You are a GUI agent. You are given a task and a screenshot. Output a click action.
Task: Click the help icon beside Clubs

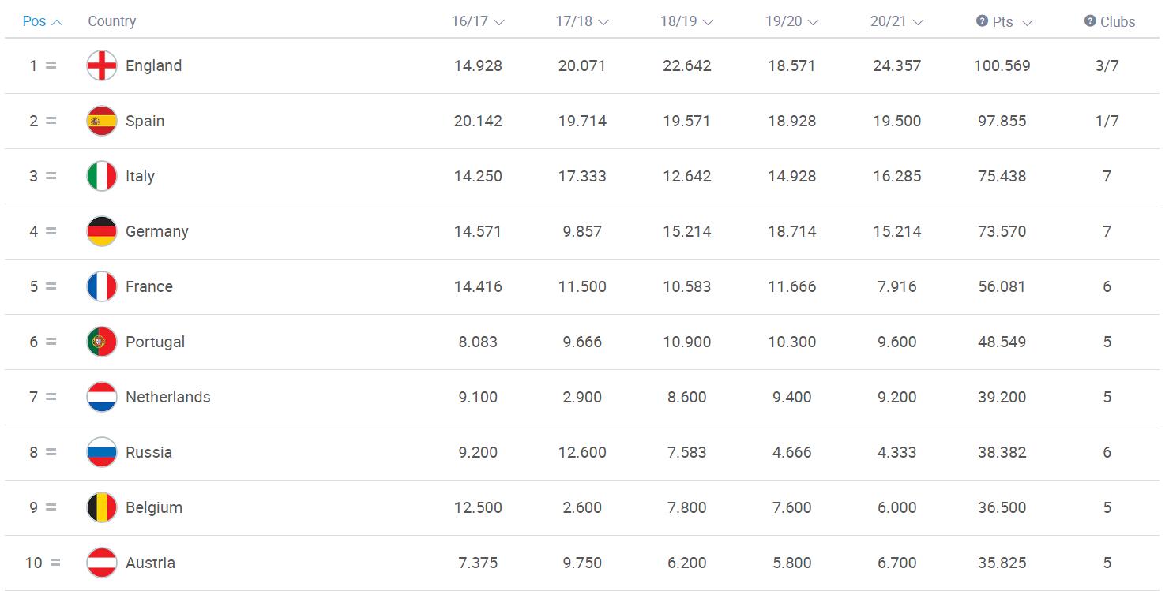tap(1090, 21)
